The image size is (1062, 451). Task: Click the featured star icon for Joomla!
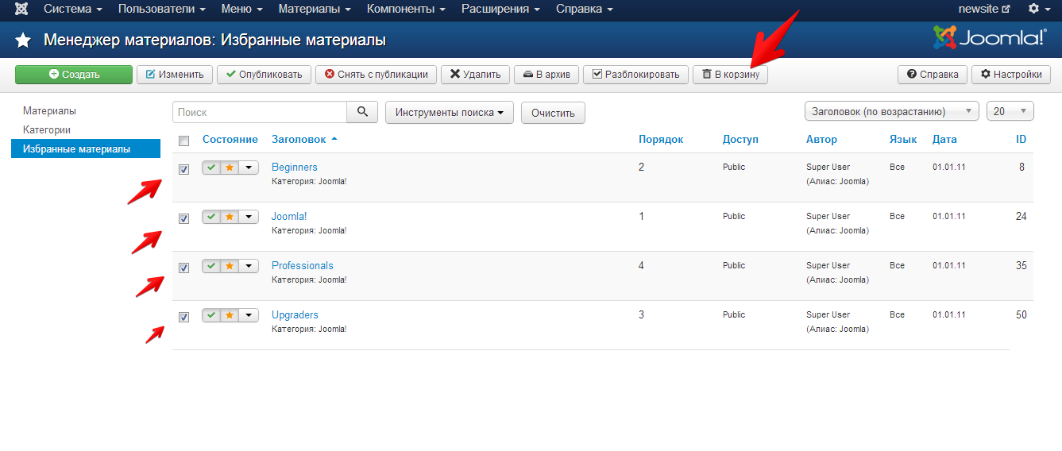click(x=230, y=217)
